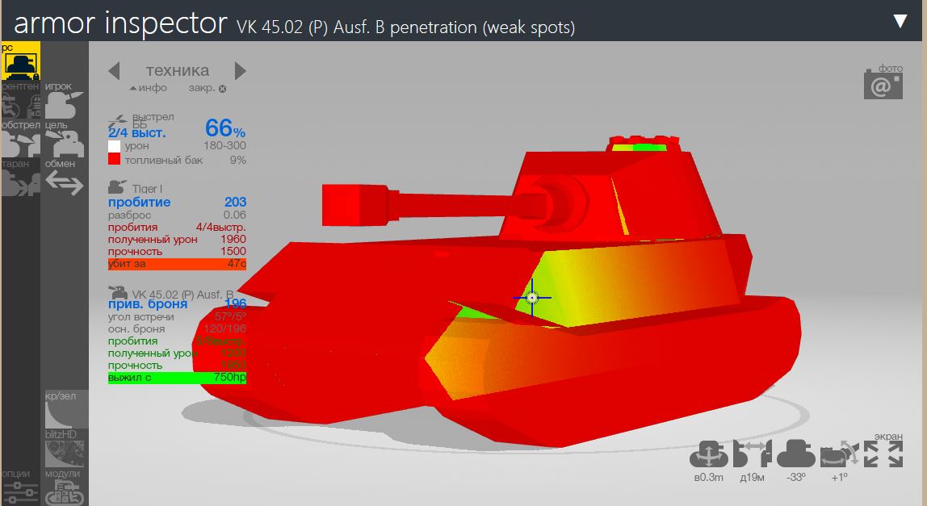Toggle the кр/зел red-green color scheme
The height and width of the screenshot is (506, 927).
tap(66, 409)
